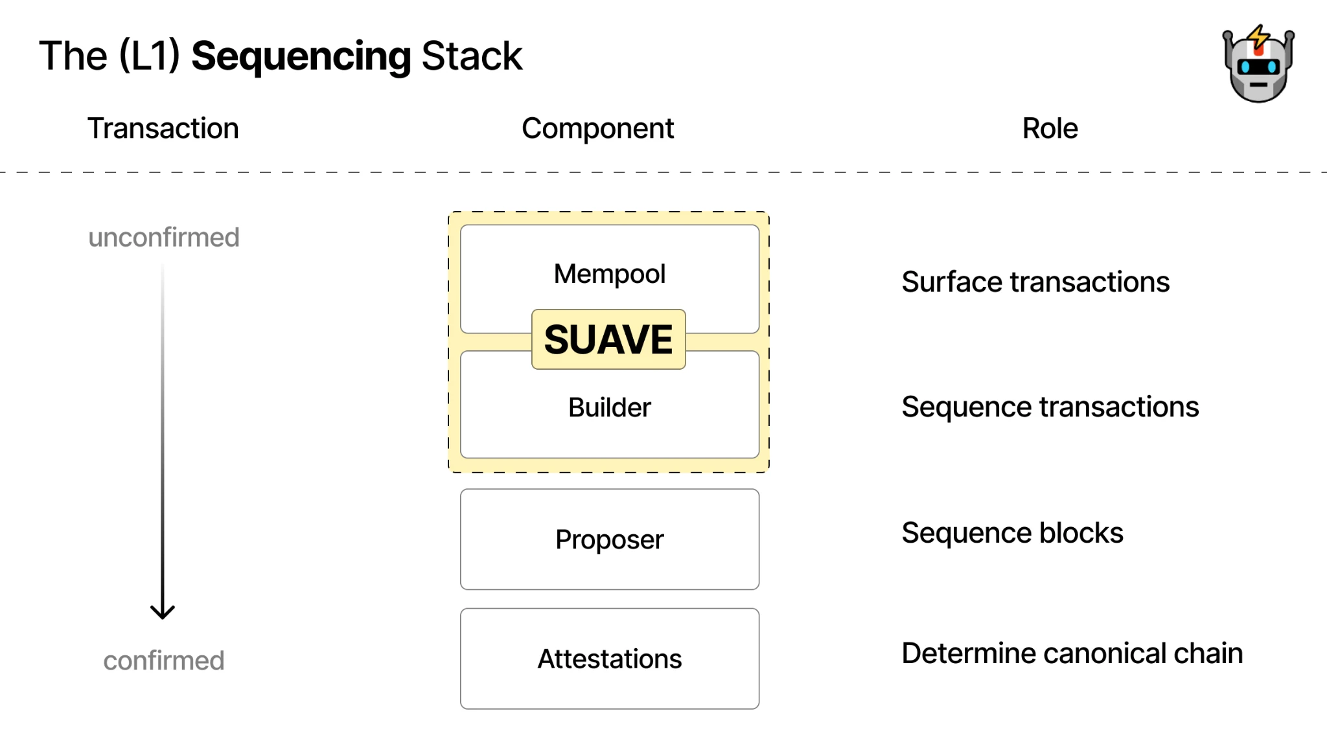
Task: Click the downward arrow on transaction flow
Action: pos(163,612)
